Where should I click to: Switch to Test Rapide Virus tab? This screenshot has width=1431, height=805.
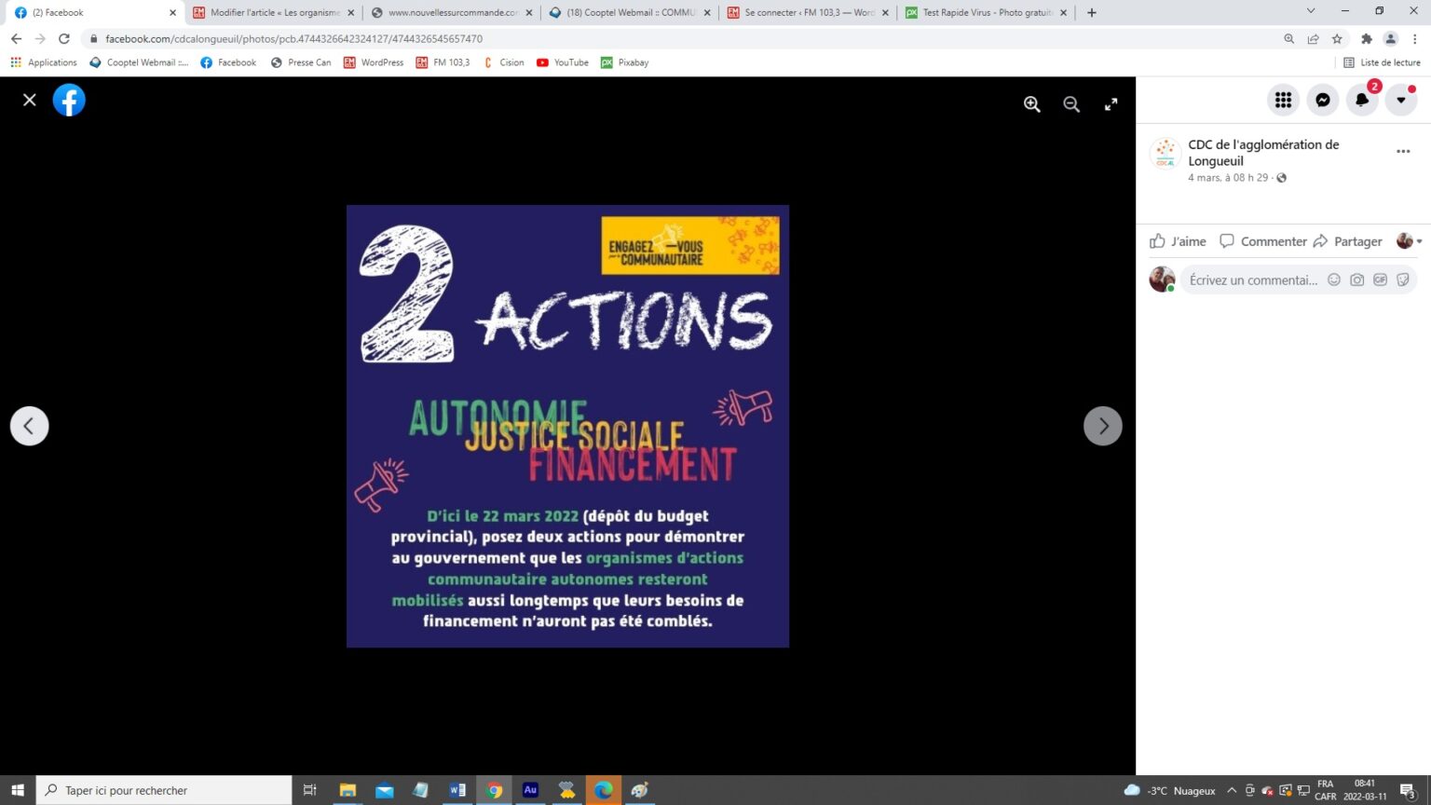tap(986, 13)
